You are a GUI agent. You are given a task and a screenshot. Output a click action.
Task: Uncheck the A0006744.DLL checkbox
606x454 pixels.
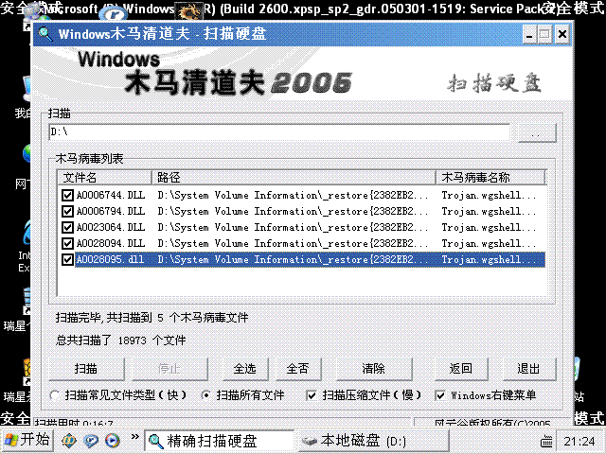[67, 196]
